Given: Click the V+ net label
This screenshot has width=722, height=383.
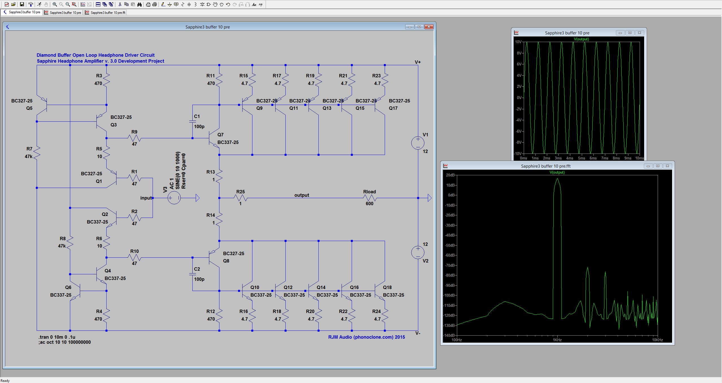Looking at the screenshot, I should (418, 62).
